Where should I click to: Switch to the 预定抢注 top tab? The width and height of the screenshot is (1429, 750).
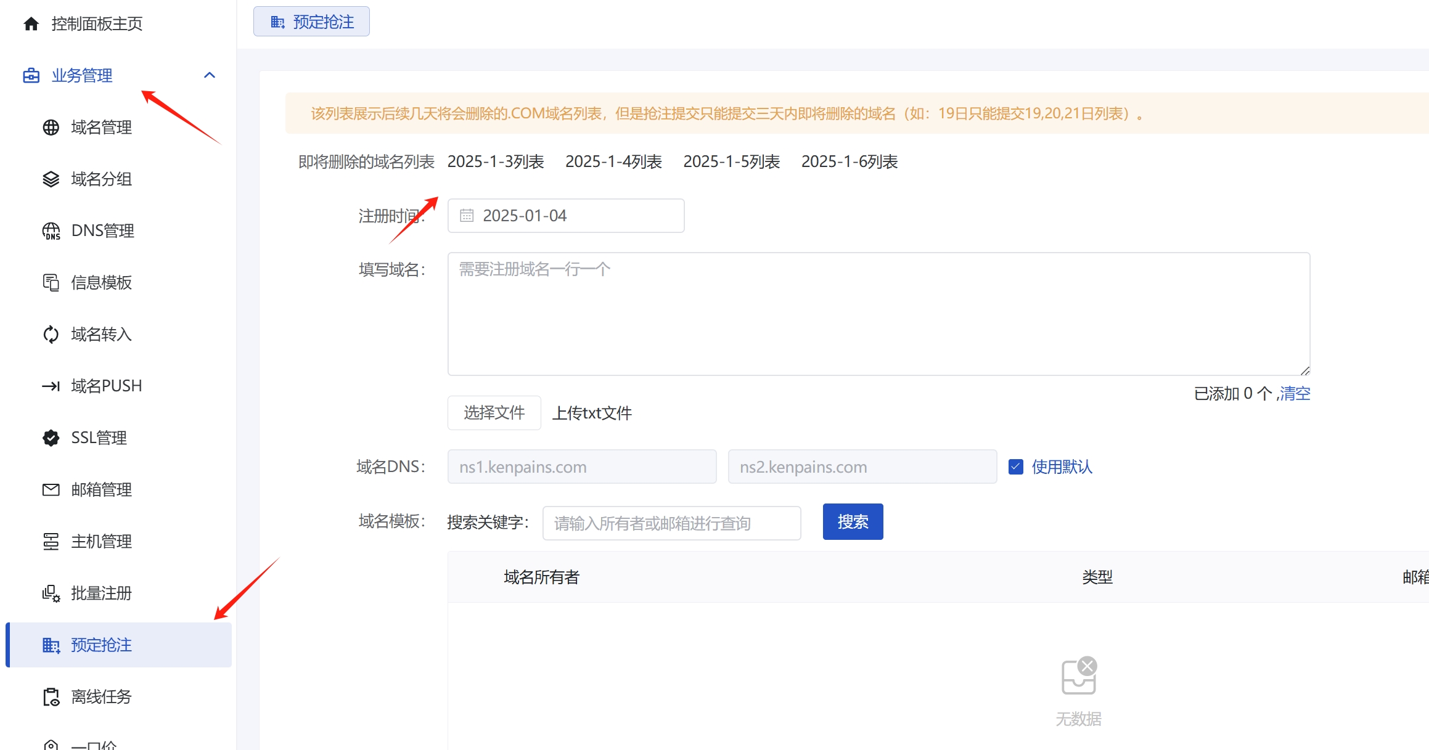click(x=311, y=22)
